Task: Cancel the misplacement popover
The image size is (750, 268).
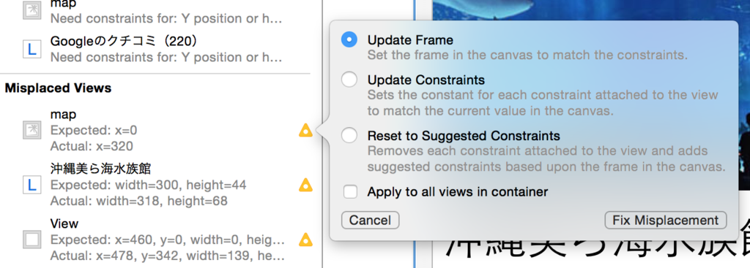Action: [x=370, y=221]
